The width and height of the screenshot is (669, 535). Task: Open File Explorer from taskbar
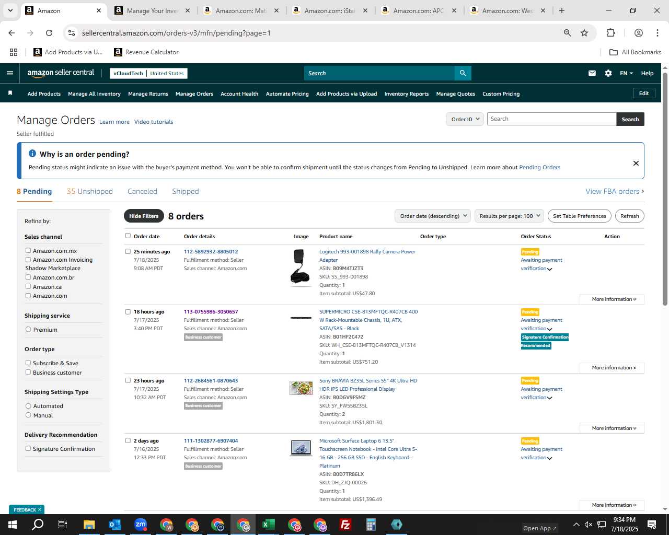pyautogui.click(x=89, y=525)
